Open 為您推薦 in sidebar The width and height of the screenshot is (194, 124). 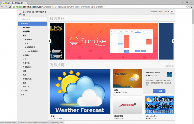click(x=26, y=31)
